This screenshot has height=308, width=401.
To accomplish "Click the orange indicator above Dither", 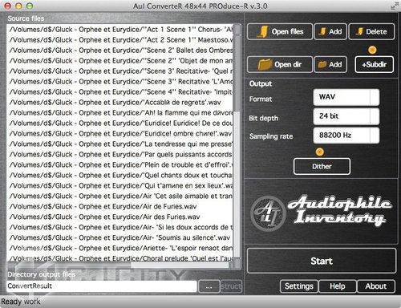I will [320, 152].
